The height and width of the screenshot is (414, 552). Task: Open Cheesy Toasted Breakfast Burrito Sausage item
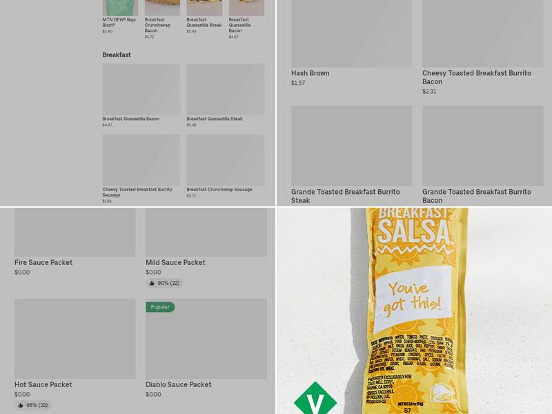[x=141, y=169]
